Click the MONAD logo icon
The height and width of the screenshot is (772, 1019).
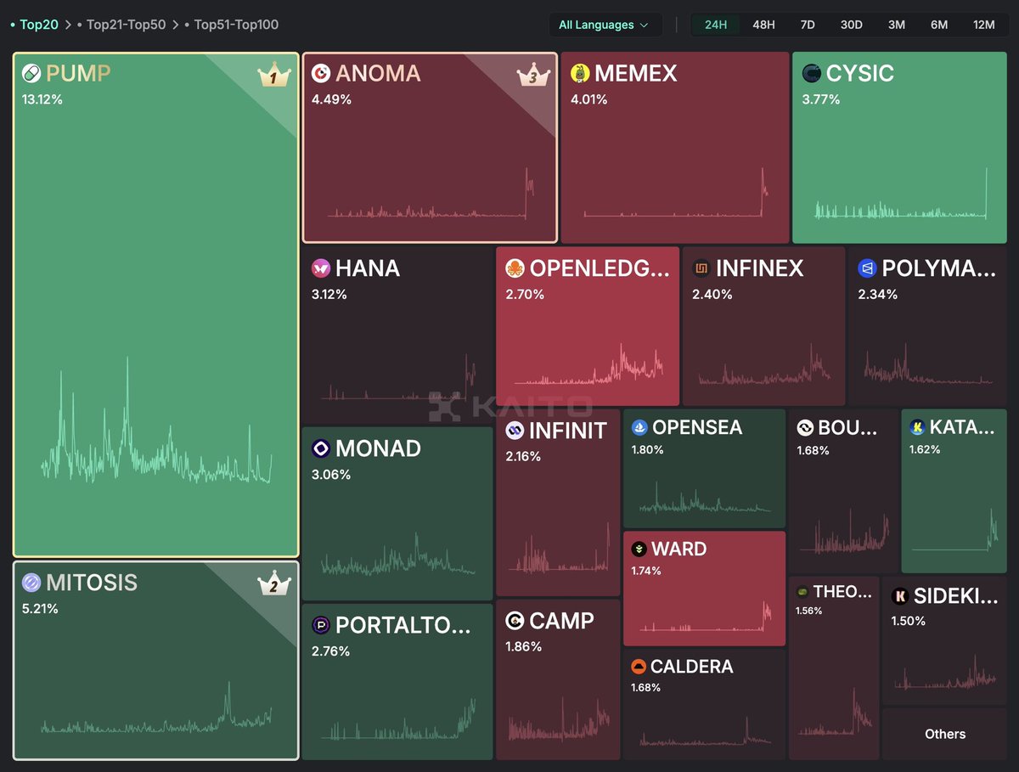(321, 448)
